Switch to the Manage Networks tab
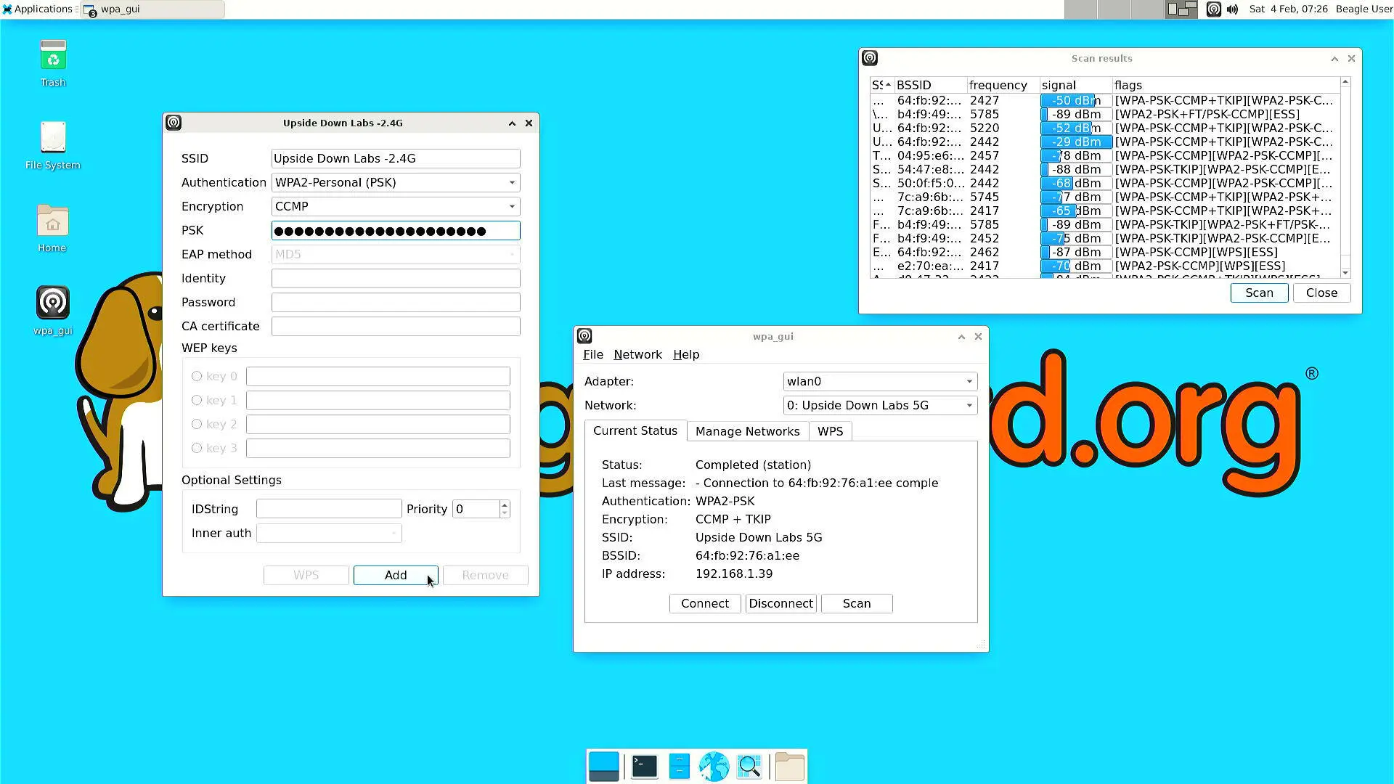Image resolution: width=1394 pixels, height=784 pixels. pyautogui.click(x=747, y=430)
